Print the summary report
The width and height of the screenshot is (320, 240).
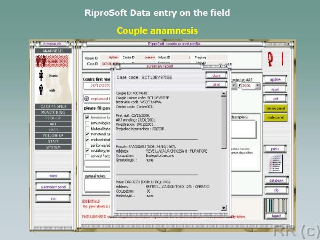point(217,84)
